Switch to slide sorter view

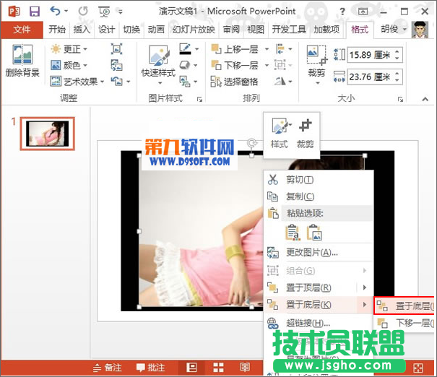pos(218,367)
